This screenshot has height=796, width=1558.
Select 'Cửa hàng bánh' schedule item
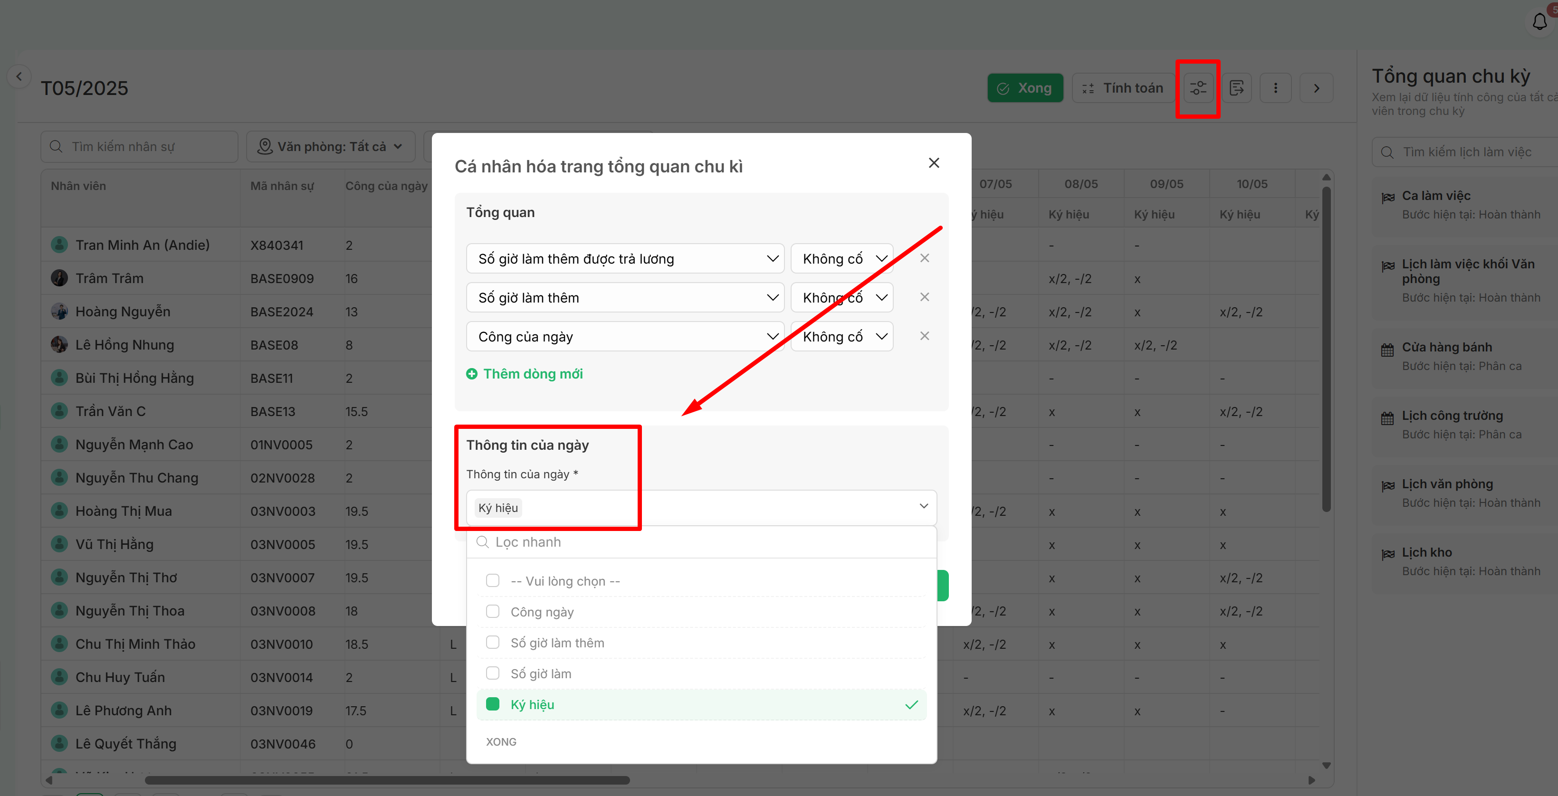1446,347
